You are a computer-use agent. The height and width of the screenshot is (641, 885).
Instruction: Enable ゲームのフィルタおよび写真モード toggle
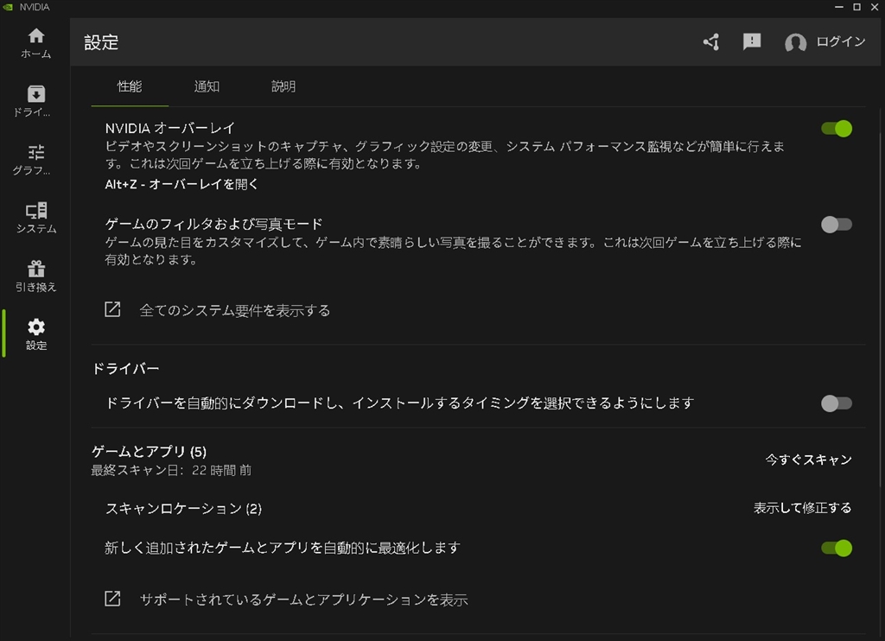pos(837,225)
